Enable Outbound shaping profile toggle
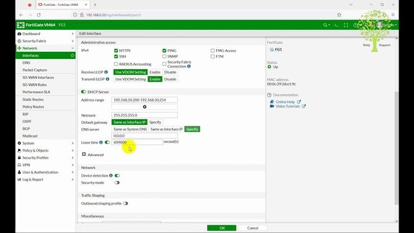 125,203
